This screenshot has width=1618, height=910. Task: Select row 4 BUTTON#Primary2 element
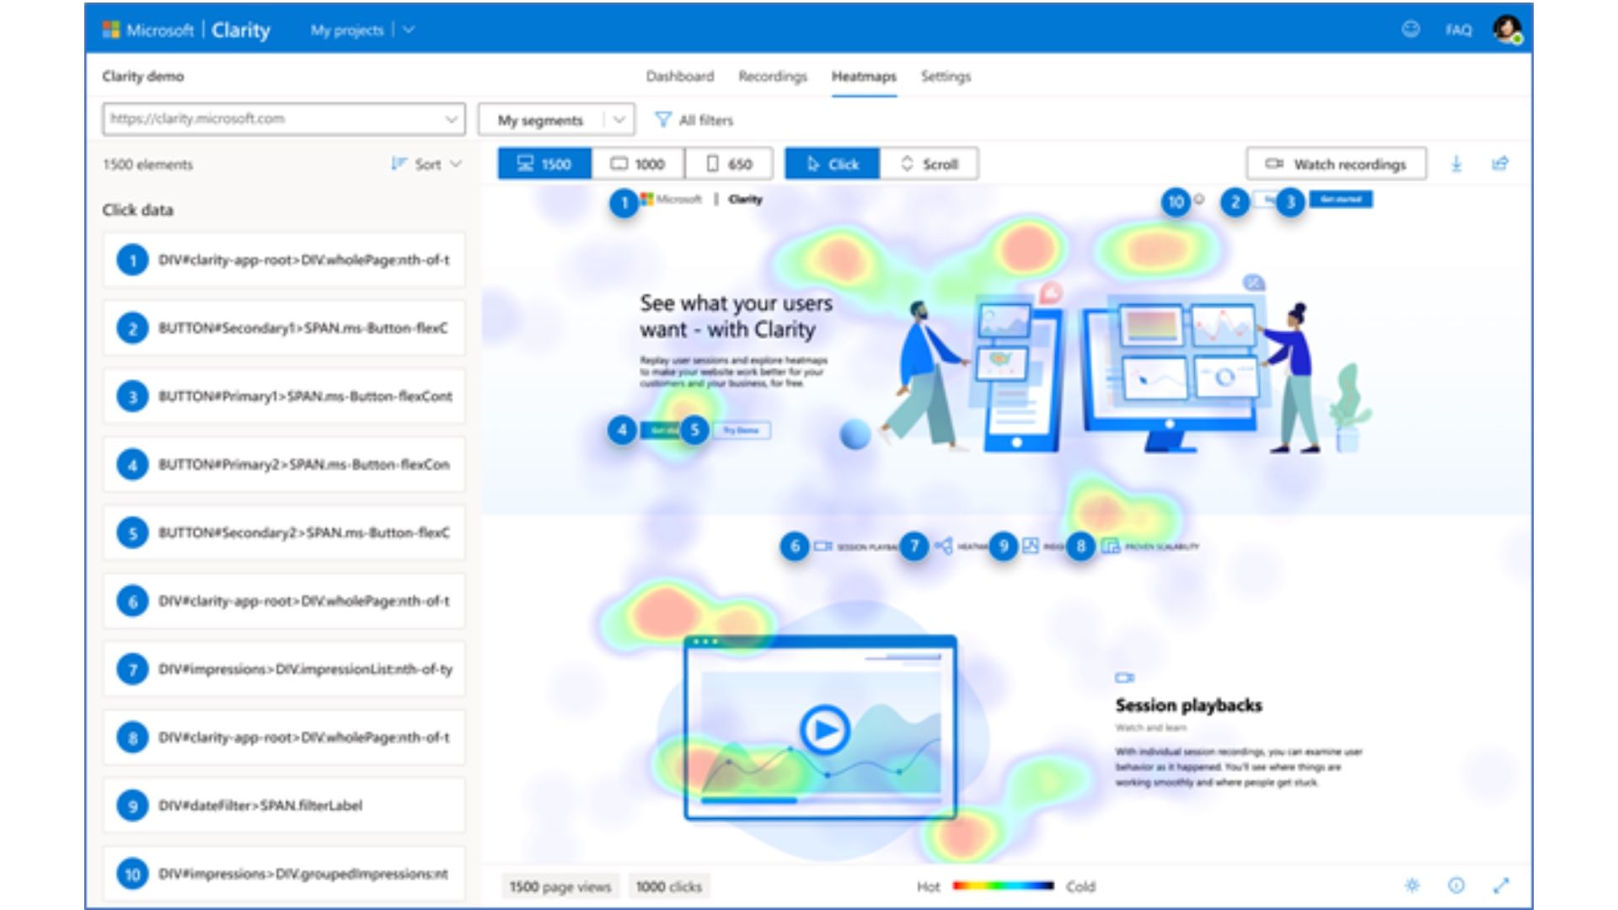284,464
